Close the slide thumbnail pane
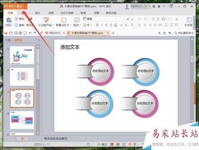This screenshot has width=199, height=150. (x=39, y=40)
